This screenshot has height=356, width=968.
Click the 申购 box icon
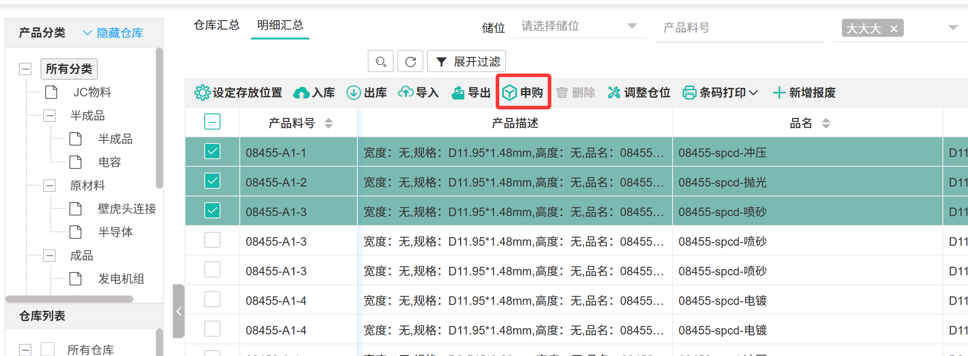[510, 93]
